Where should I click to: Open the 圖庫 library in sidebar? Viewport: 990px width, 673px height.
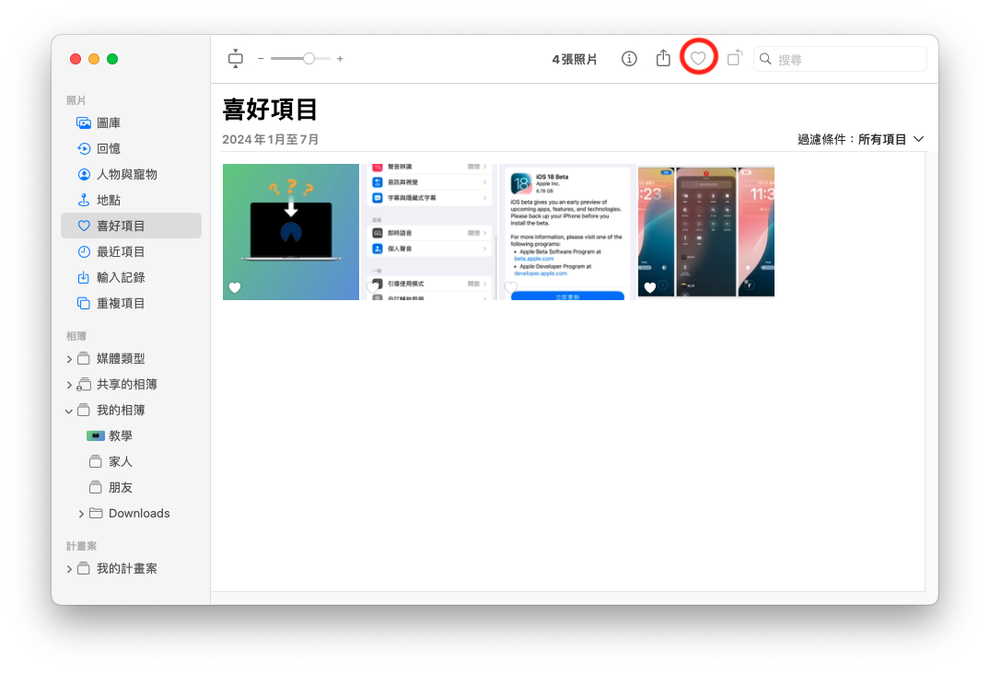(x=131, y=123)
